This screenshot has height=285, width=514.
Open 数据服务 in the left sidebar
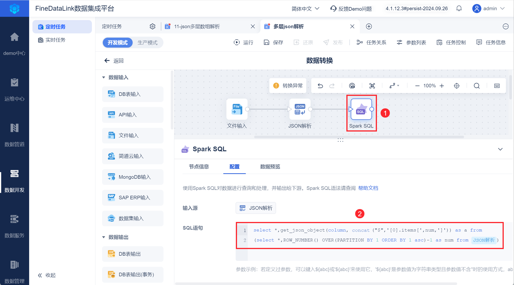[14, 227]
